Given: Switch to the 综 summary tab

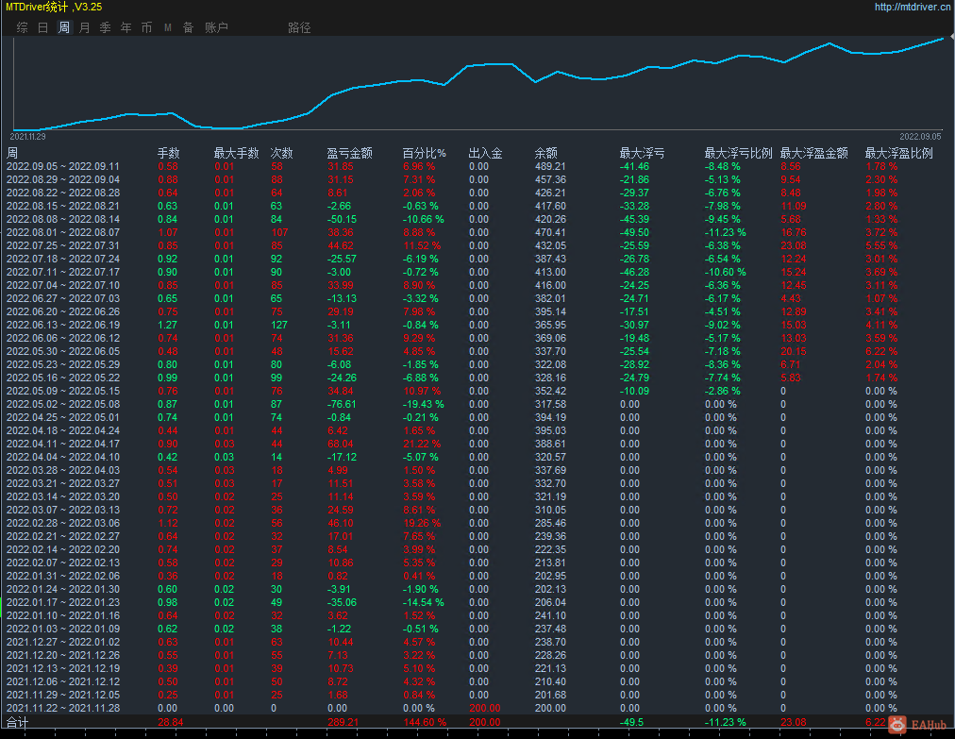Looking at the screenshot, I should 23,27.
